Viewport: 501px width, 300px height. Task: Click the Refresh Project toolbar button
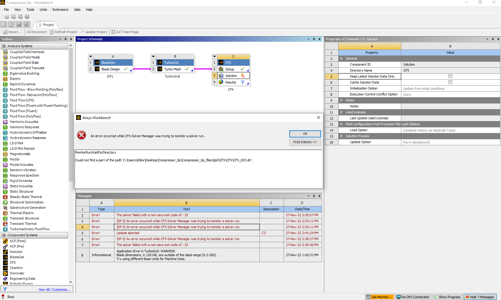point(63,32)
